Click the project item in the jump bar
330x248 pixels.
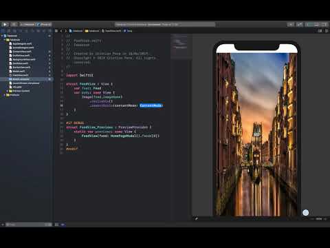pyautogui.click(x=76, y=31)
